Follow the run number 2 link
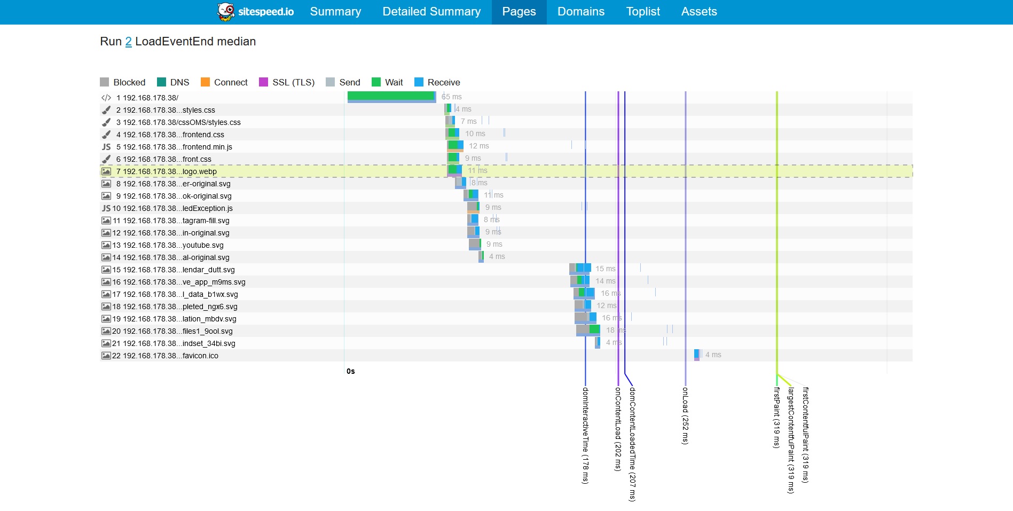This screenshot has height=511, width=1013. point(128,42)
